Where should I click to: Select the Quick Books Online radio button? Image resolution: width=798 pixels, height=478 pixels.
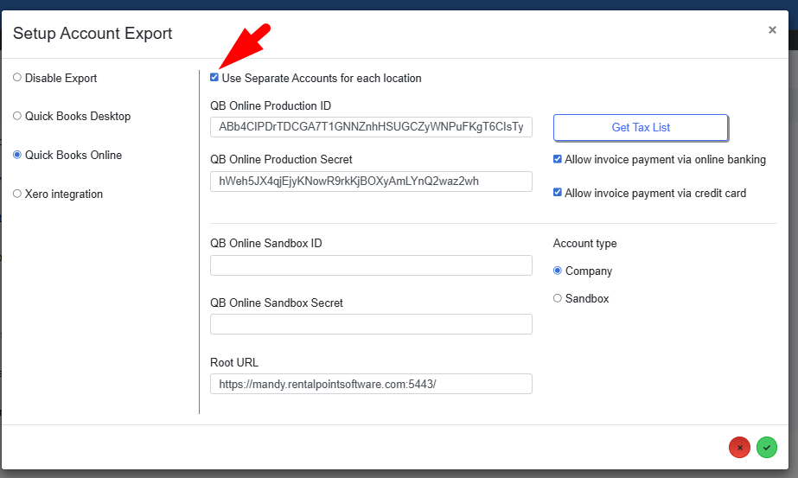[x=17, y=155]
